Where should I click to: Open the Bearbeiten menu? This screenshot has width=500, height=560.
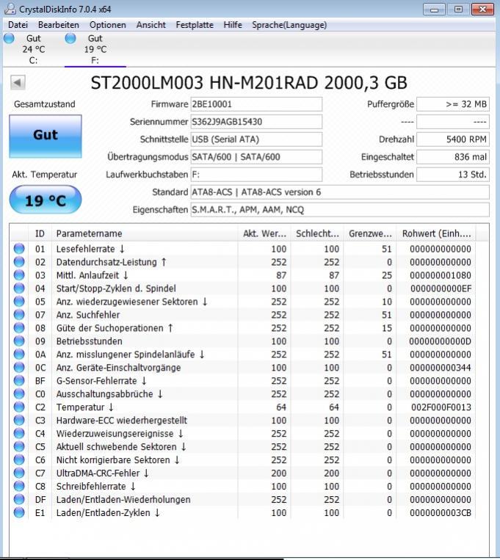tap(59, 25)
